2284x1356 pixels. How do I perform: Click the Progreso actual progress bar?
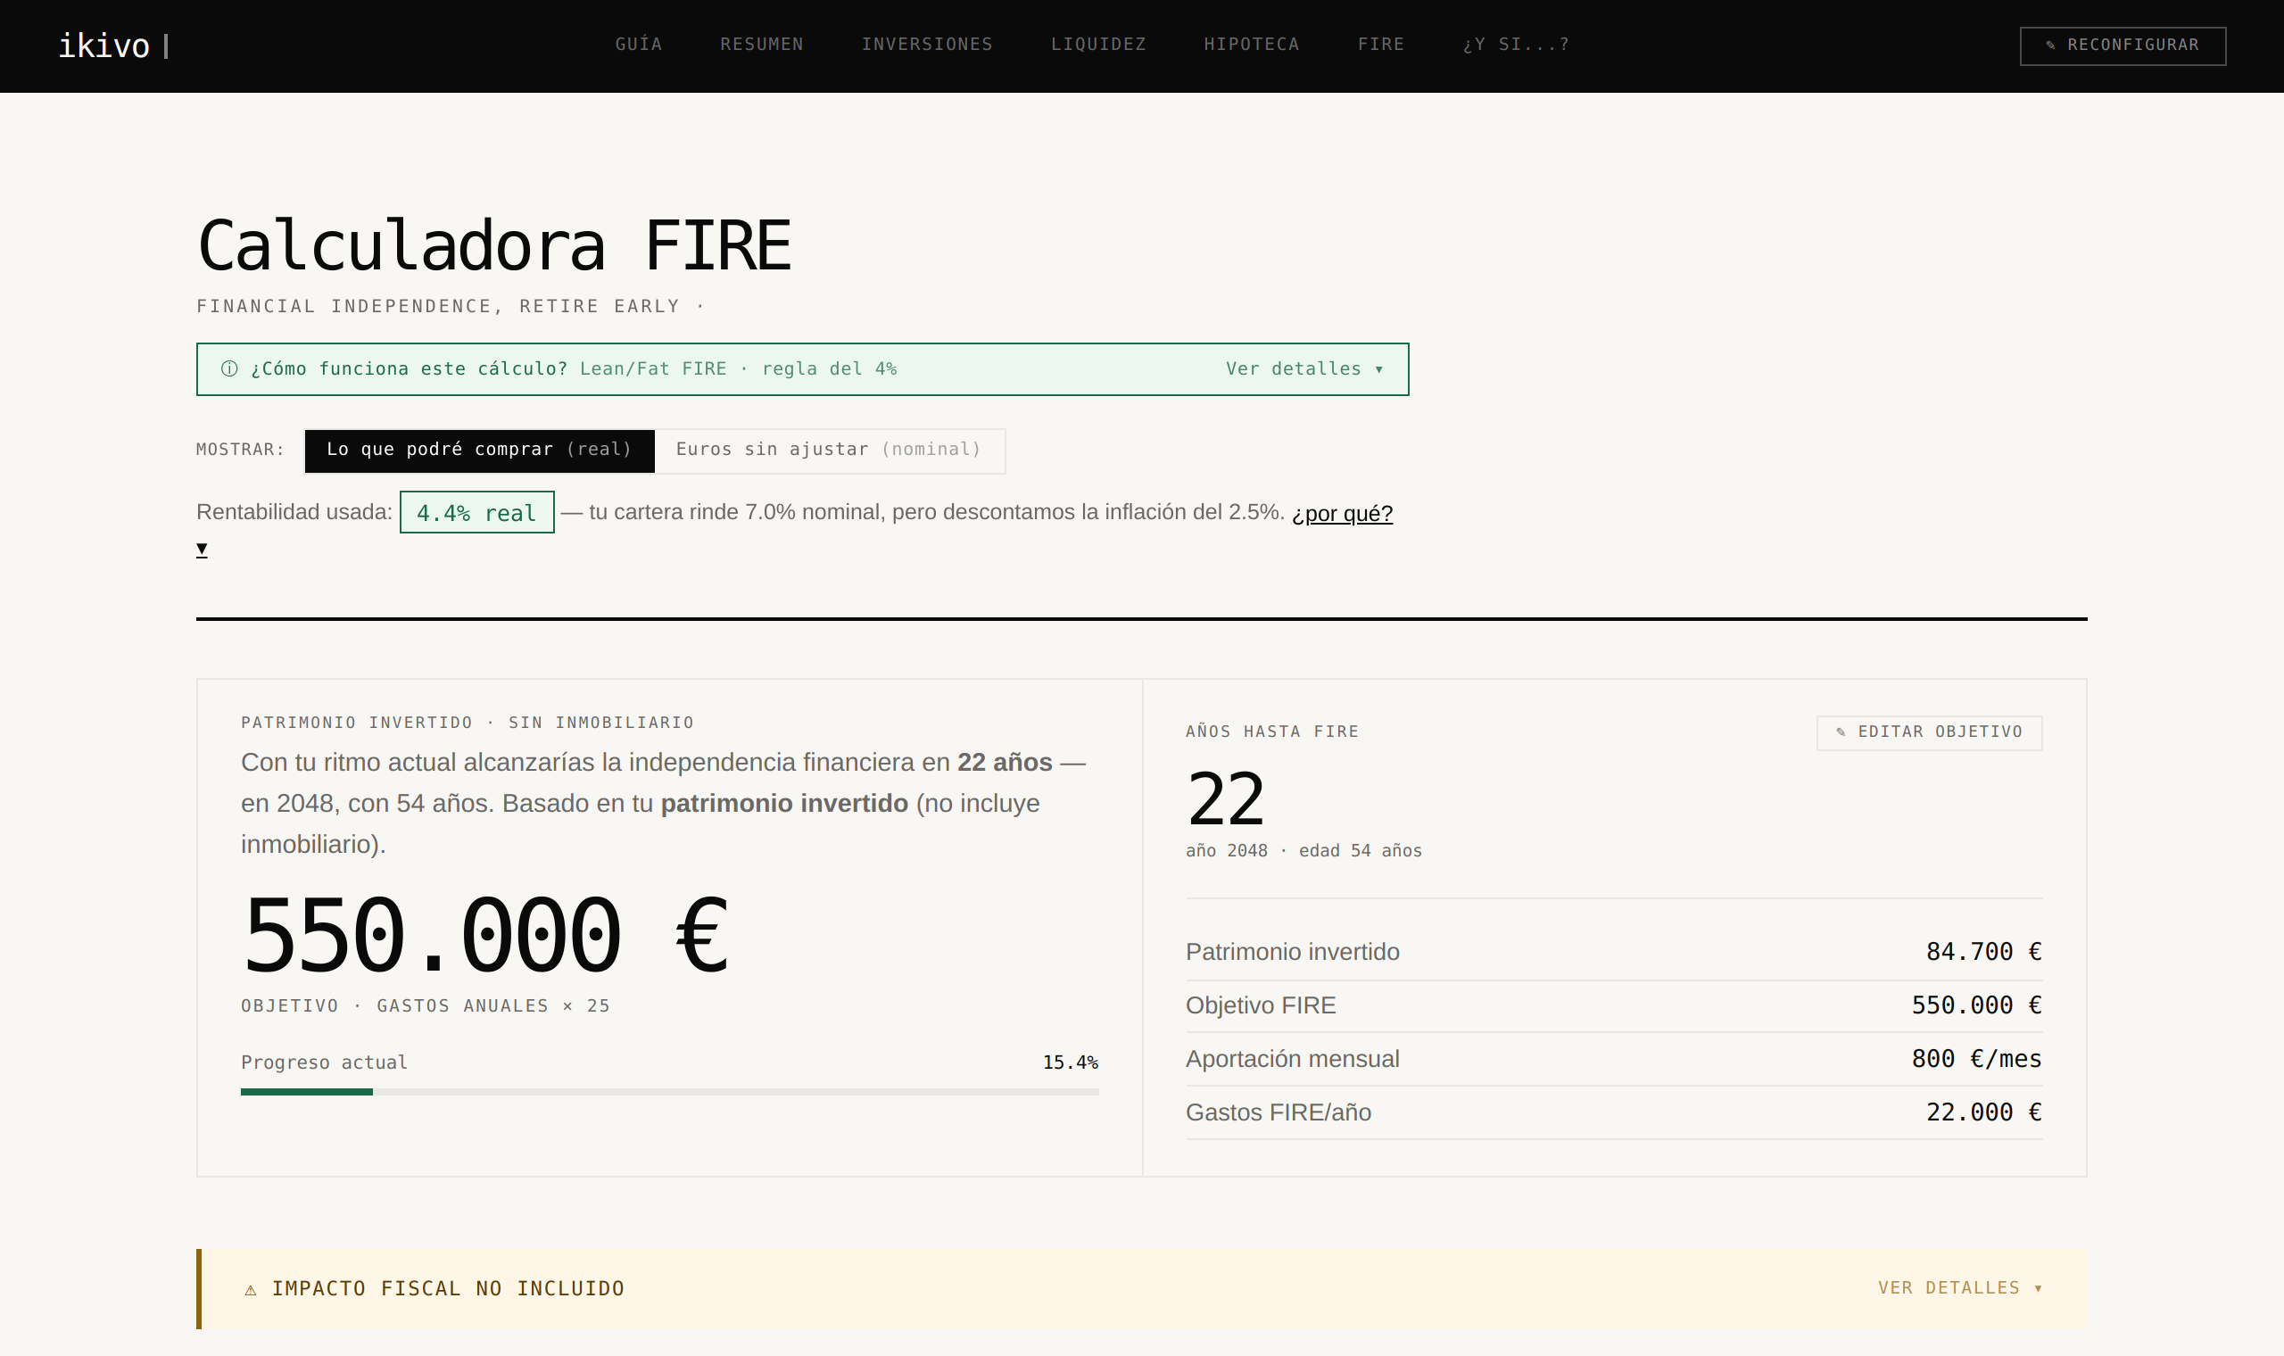point(670,1092)
